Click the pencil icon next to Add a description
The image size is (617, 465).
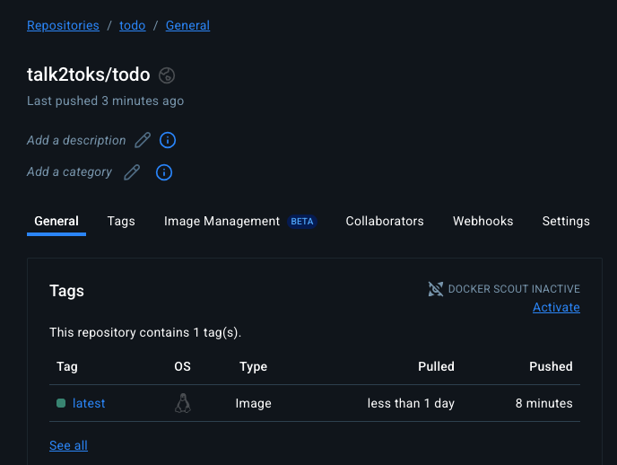143,140
